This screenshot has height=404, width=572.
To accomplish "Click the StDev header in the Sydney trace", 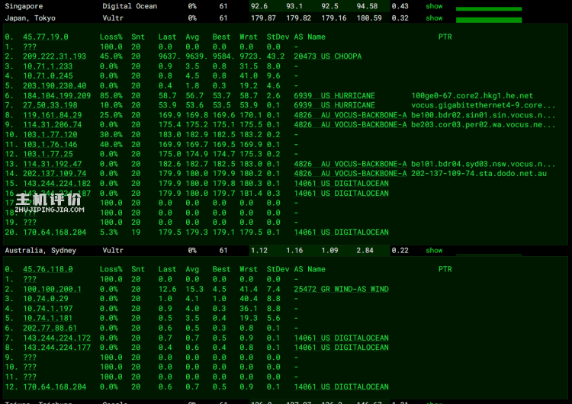I will coord(277,269).
